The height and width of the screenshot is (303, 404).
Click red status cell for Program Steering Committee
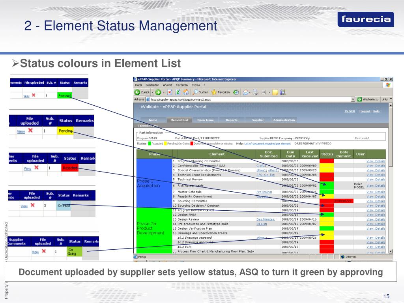coord(326,161)
